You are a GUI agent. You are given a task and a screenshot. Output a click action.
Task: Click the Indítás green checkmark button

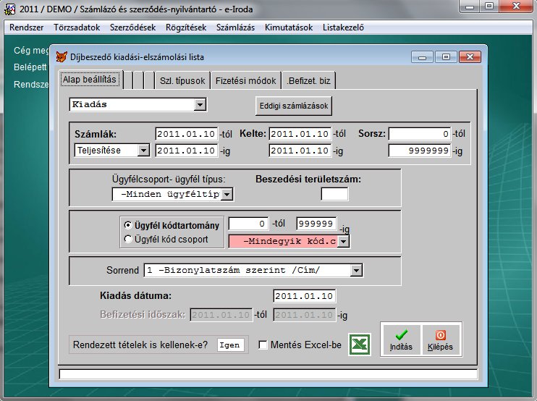pos(400,339)
